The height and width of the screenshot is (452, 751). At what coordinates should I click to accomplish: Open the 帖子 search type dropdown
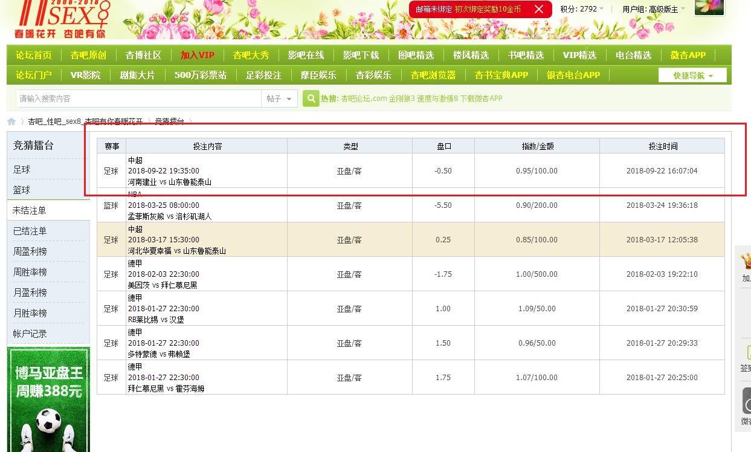[x=279, y=98]
